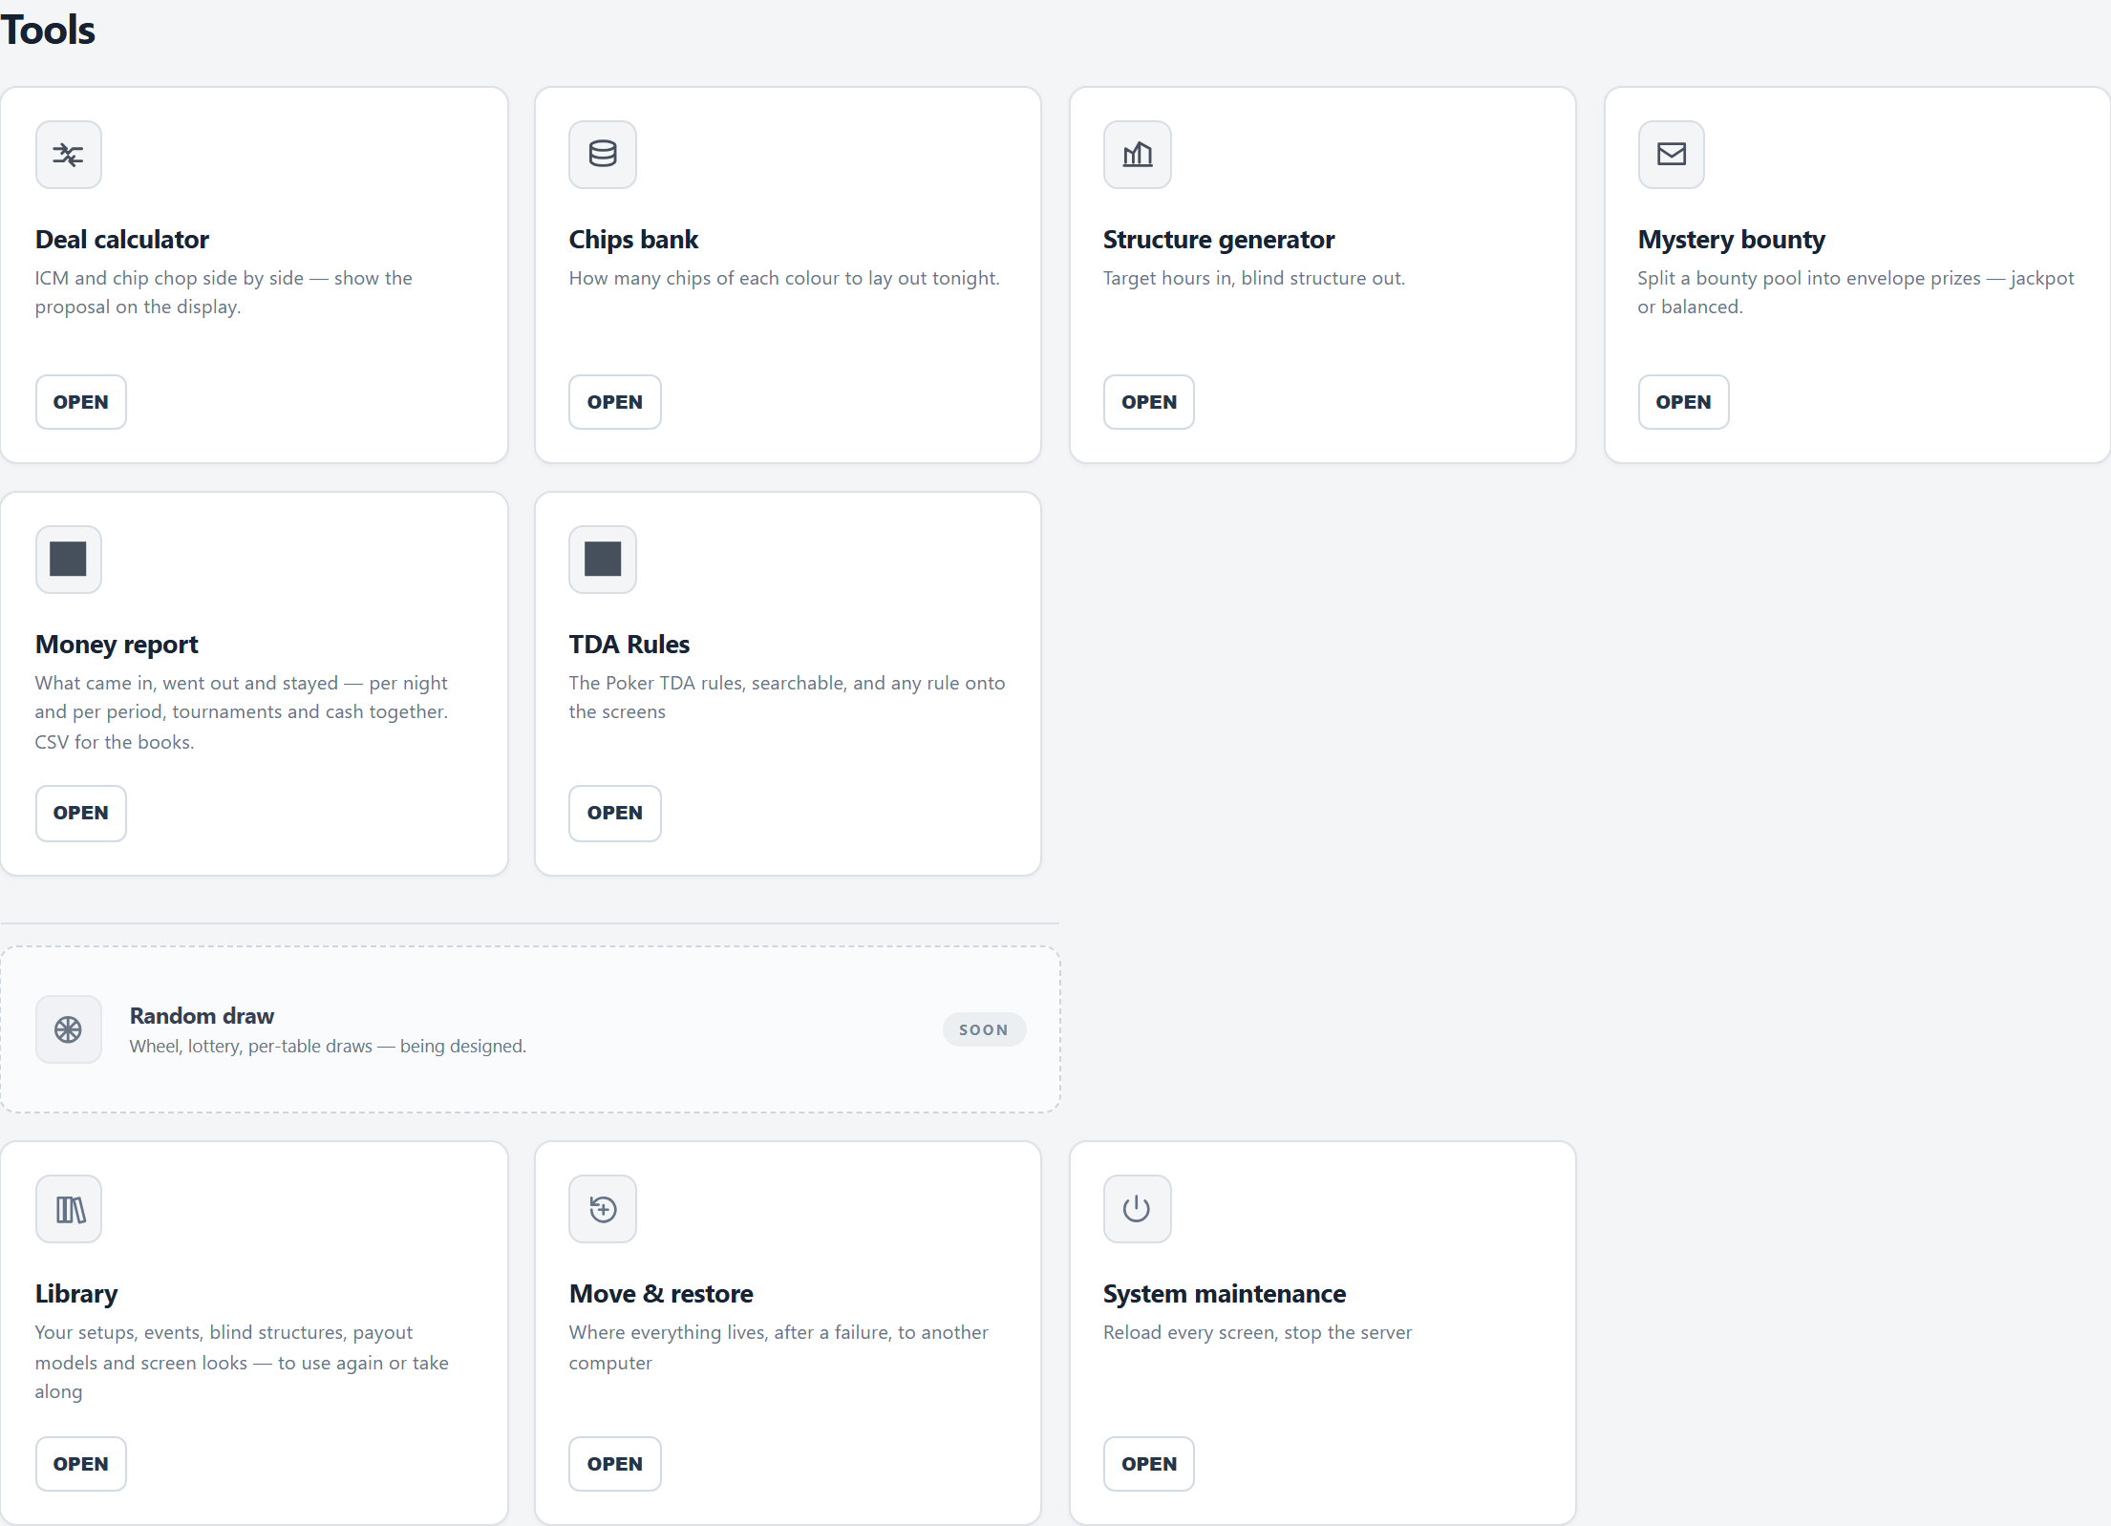Click the Chips bank coin-stack icon
The width and height of the screenshot is (2111, 1526).
coord(603,155)
